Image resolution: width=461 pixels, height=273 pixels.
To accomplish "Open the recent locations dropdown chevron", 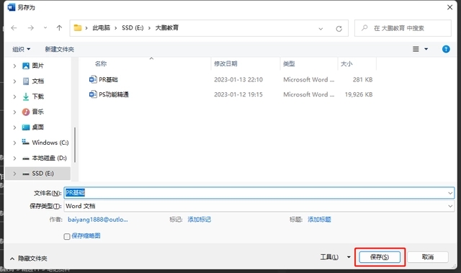I will point(45,28).
